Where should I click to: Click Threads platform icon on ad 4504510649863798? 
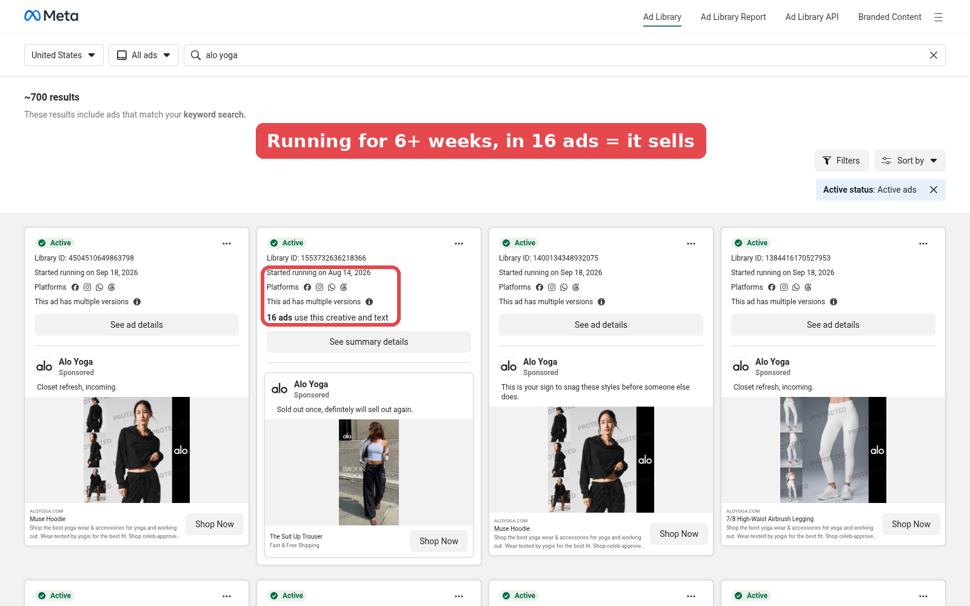[x=112, y=287]
